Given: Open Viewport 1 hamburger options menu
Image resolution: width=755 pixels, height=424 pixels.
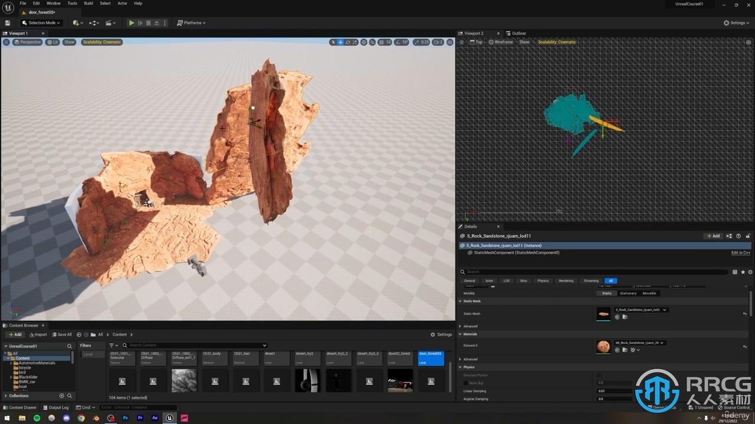Looking at the screenshot, I should point(6,42).
